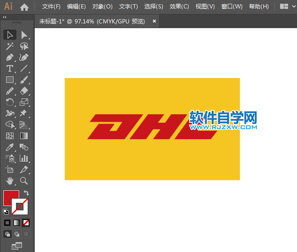297x252 pixels.
Task: Expand the arrange documents dropdown arrow
Action: (294, 7)
